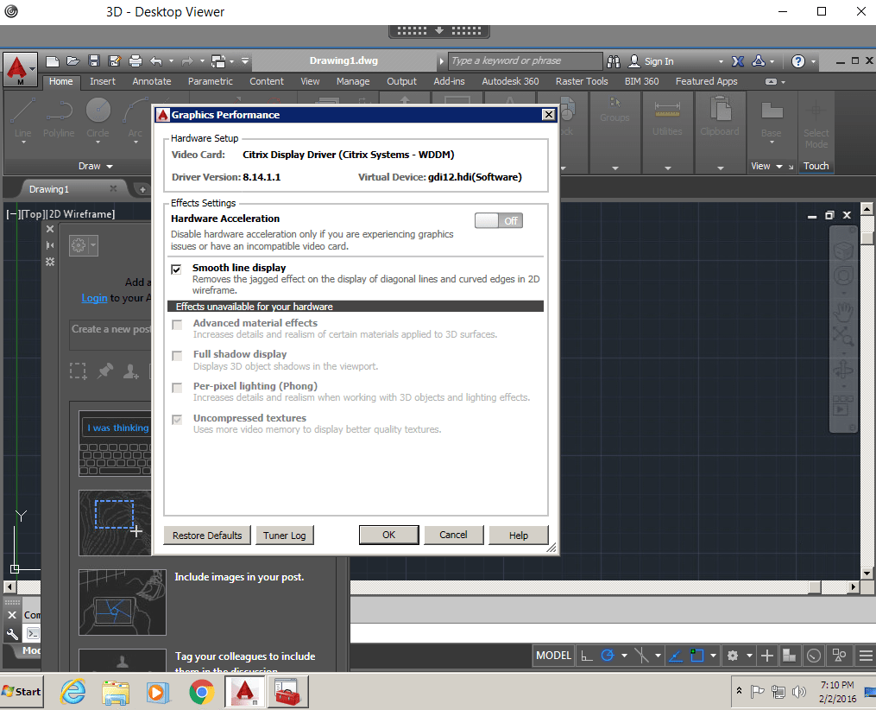Click the Help button in the dialog
Viewport: 876px width, 710px height.
(519, 535)
